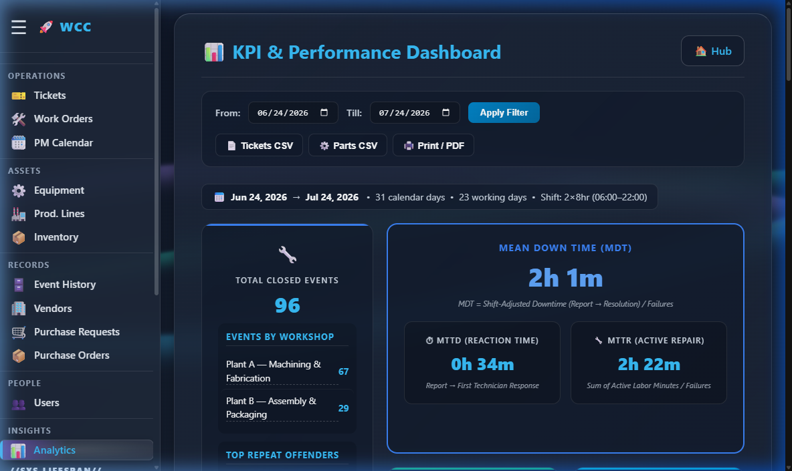Click the Purchase Requests cart icon
The width and height of the screenshot is (792, 471).
tap(19, 332)
